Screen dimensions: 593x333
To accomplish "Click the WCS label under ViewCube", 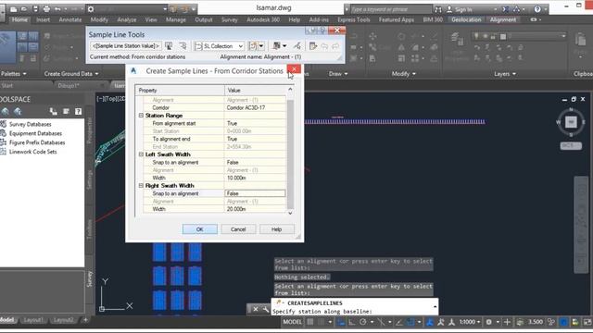I will click(x=571, y=146).
